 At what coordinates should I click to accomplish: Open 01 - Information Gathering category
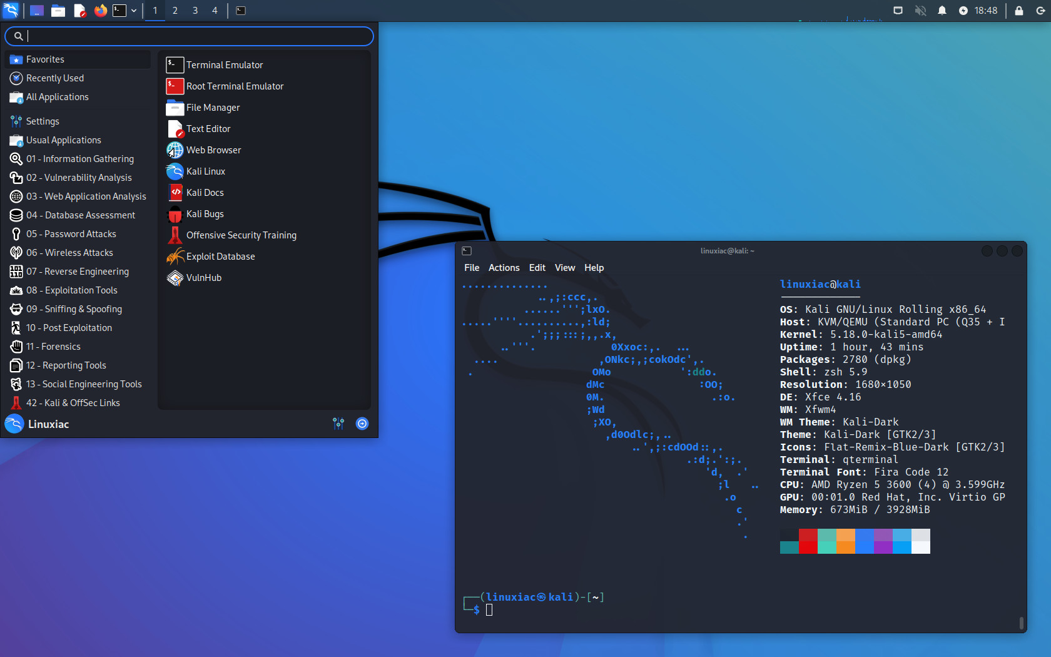78,159
